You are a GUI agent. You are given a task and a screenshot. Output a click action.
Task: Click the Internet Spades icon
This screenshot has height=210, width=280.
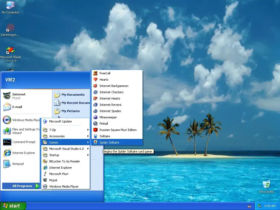(95, 111)
